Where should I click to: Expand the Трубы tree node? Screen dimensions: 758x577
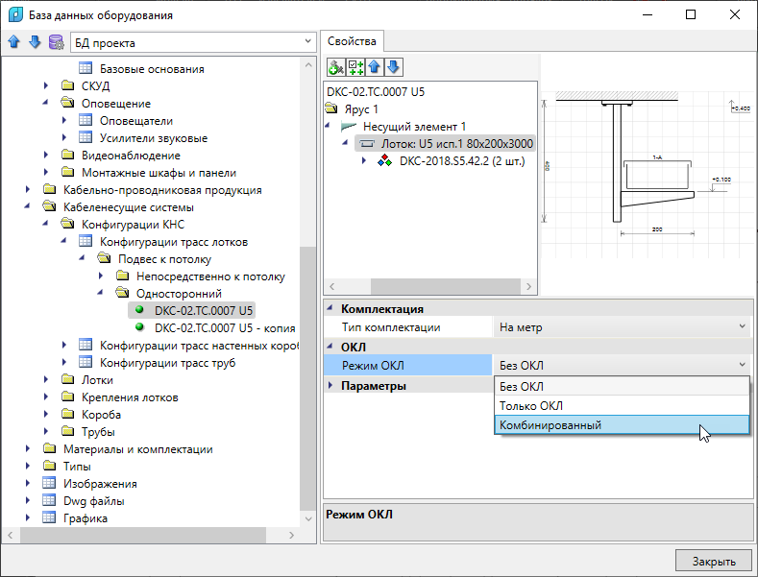click(x=46, y=431)
